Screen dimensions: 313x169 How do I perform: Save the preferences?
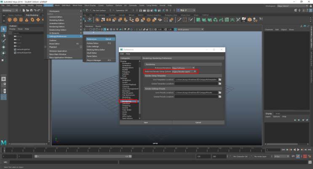[146, 122]
